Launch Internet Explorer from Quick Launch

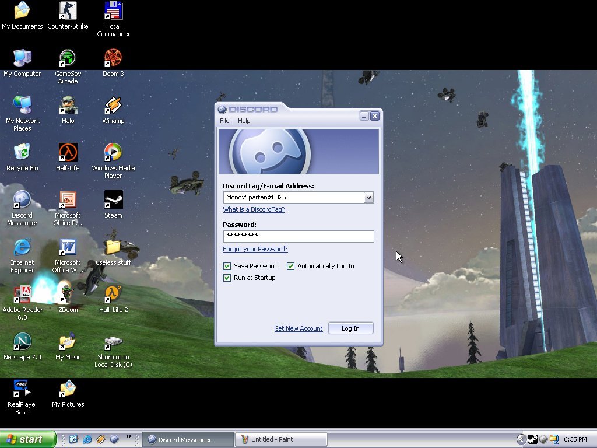click(x=87, y=439)
